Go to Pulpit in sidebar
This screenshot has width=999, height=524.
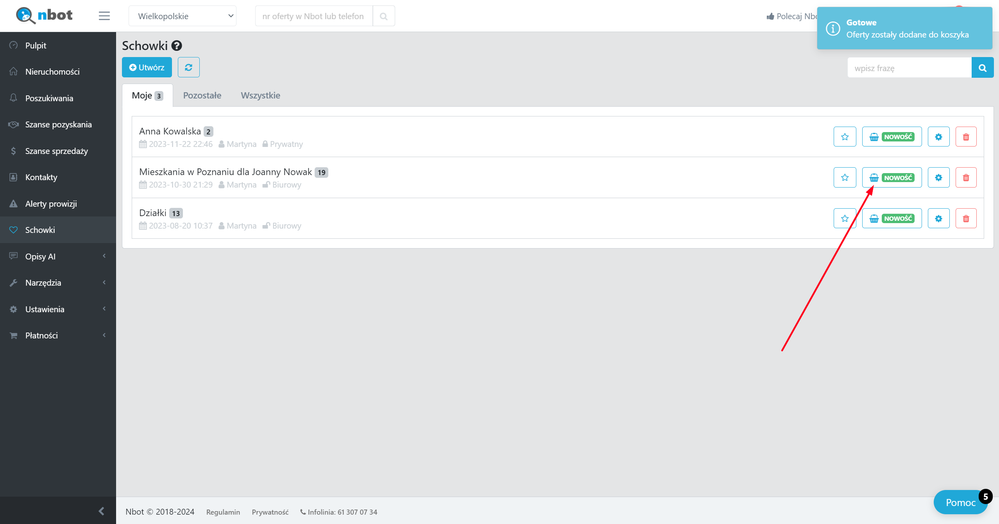point(58,45)
